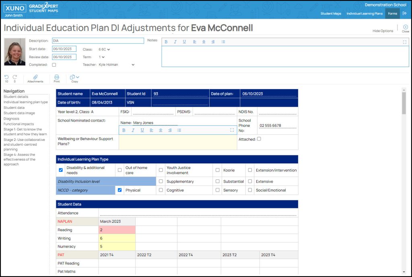Open the Individual Learning Plans tab
The width and height of the screenshot is (412, 277).
[365, 14]
